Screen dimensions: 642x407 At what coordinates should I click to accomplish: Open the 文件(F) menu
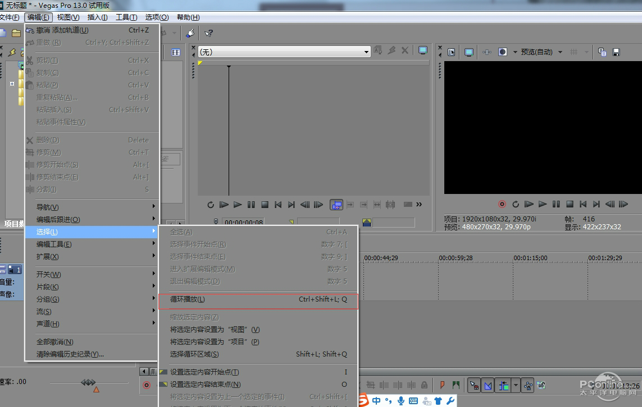(x=10, y=17)
